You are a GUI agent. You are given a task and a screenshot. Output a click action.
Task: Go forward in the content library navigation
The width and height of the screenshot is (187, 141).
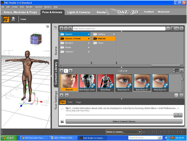click(x=66, y=28)
